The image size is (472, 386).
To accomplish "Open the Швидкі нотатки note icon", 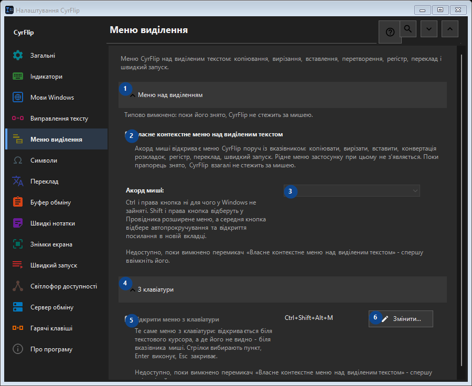I will 18,223.
